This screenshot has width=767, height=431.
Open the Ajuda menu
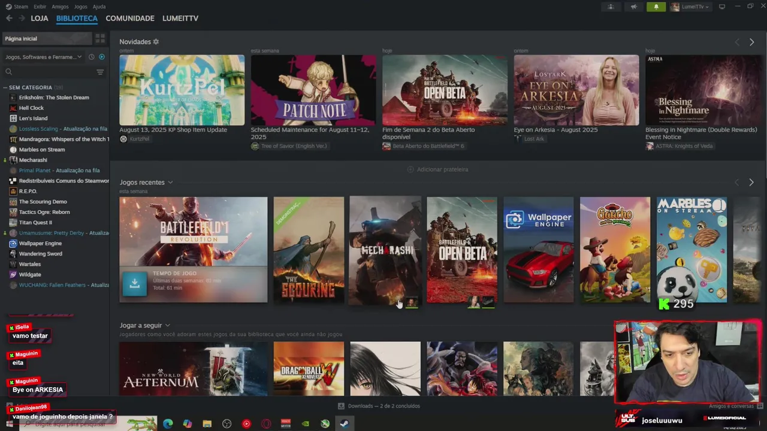click(x=99, y=7)
